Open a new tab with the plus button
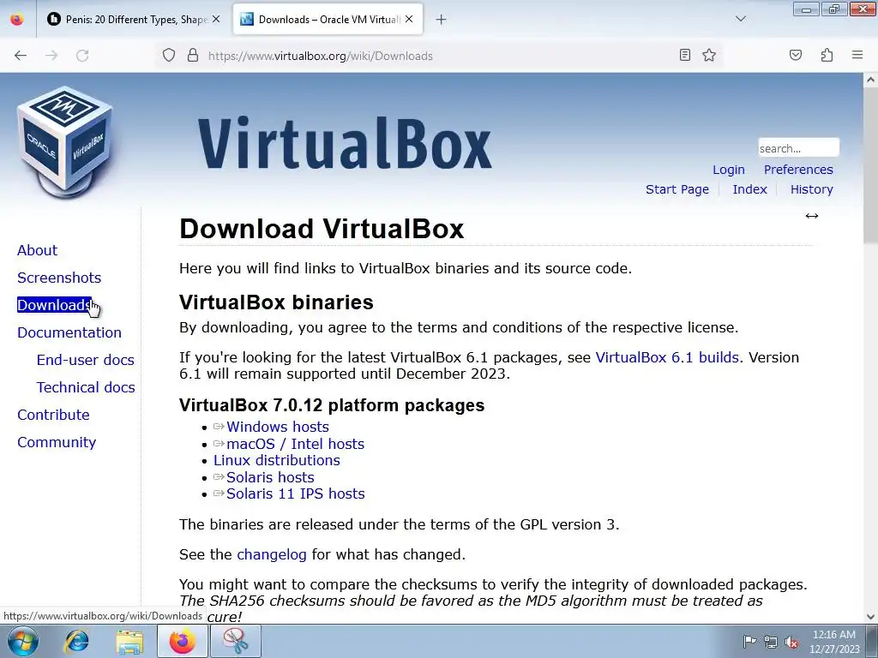Image resolution: width=878 pixels, height=658 pixels. [x=442, y=20]
